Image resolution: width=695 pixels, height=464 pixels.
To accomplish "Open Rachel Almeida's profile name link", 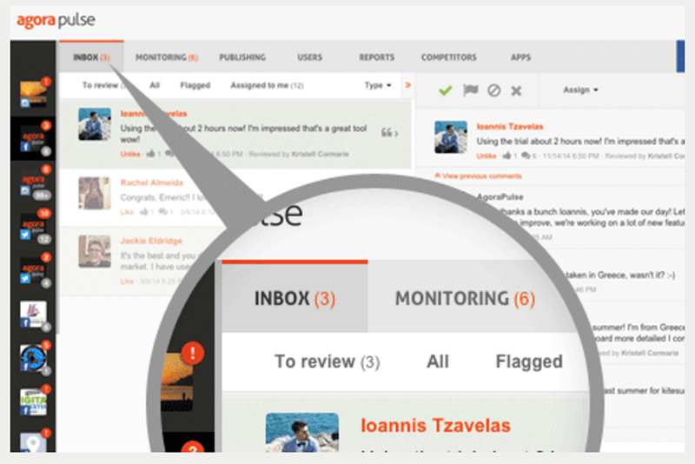I will click(151, 182).
